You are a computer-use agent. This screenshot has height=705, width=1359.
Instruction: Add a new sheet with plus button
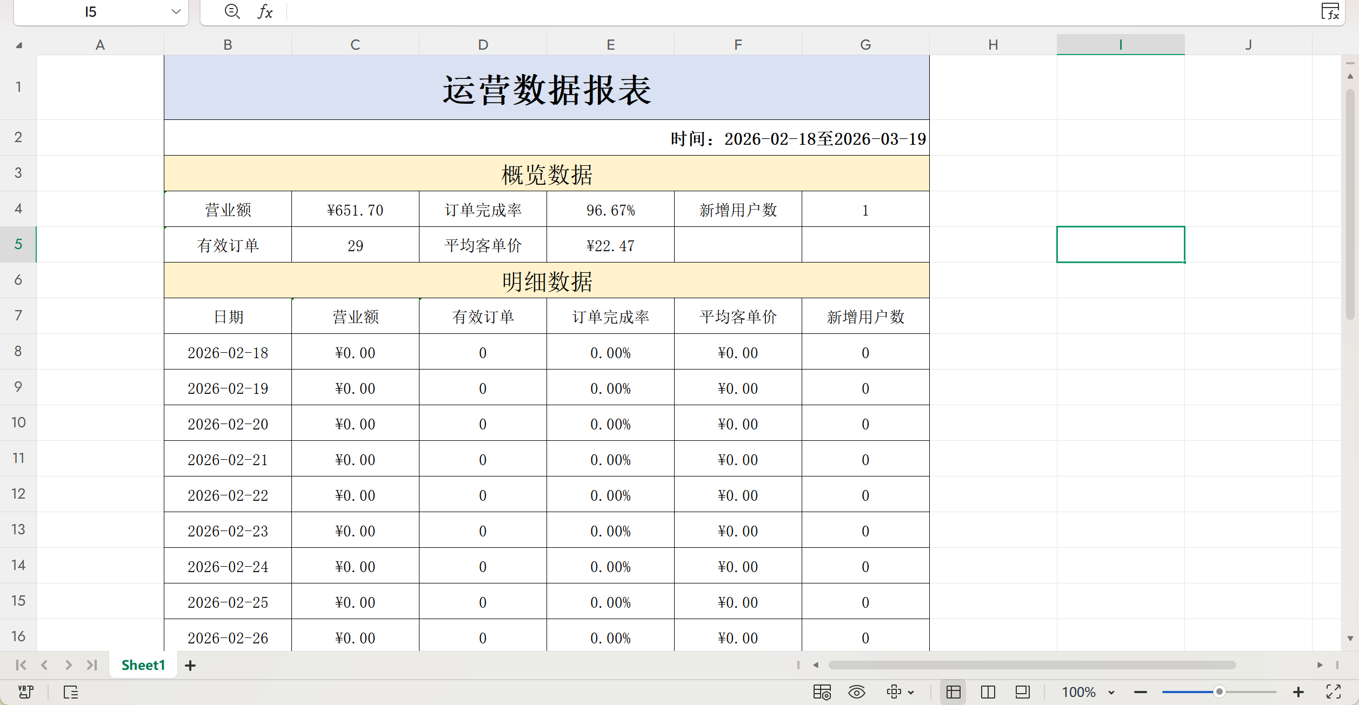pyautogui.click(x=190, y=666)
